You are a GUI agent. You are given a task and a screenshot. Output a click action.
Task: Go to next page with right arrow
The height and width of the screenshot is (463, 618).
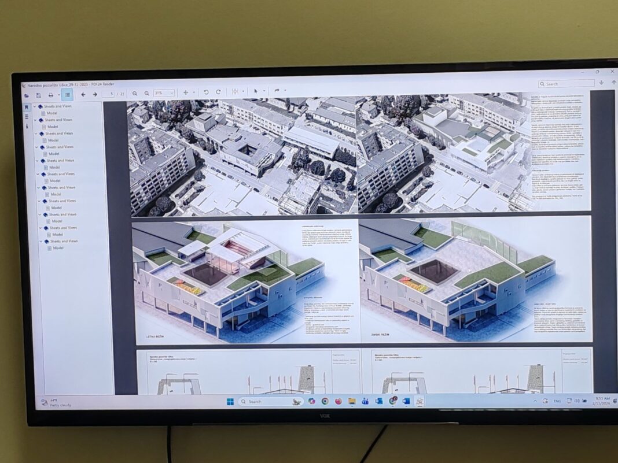click(x=95, y=94)
